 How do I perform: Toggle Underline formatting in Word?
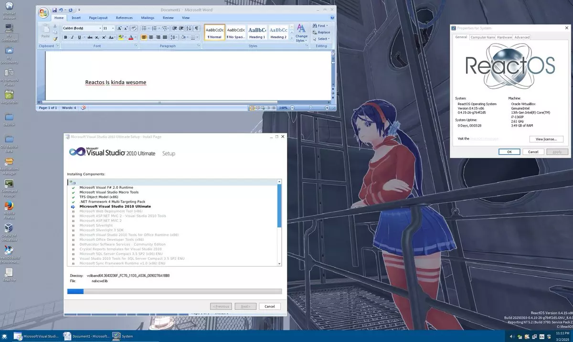(x=79, y=37)
